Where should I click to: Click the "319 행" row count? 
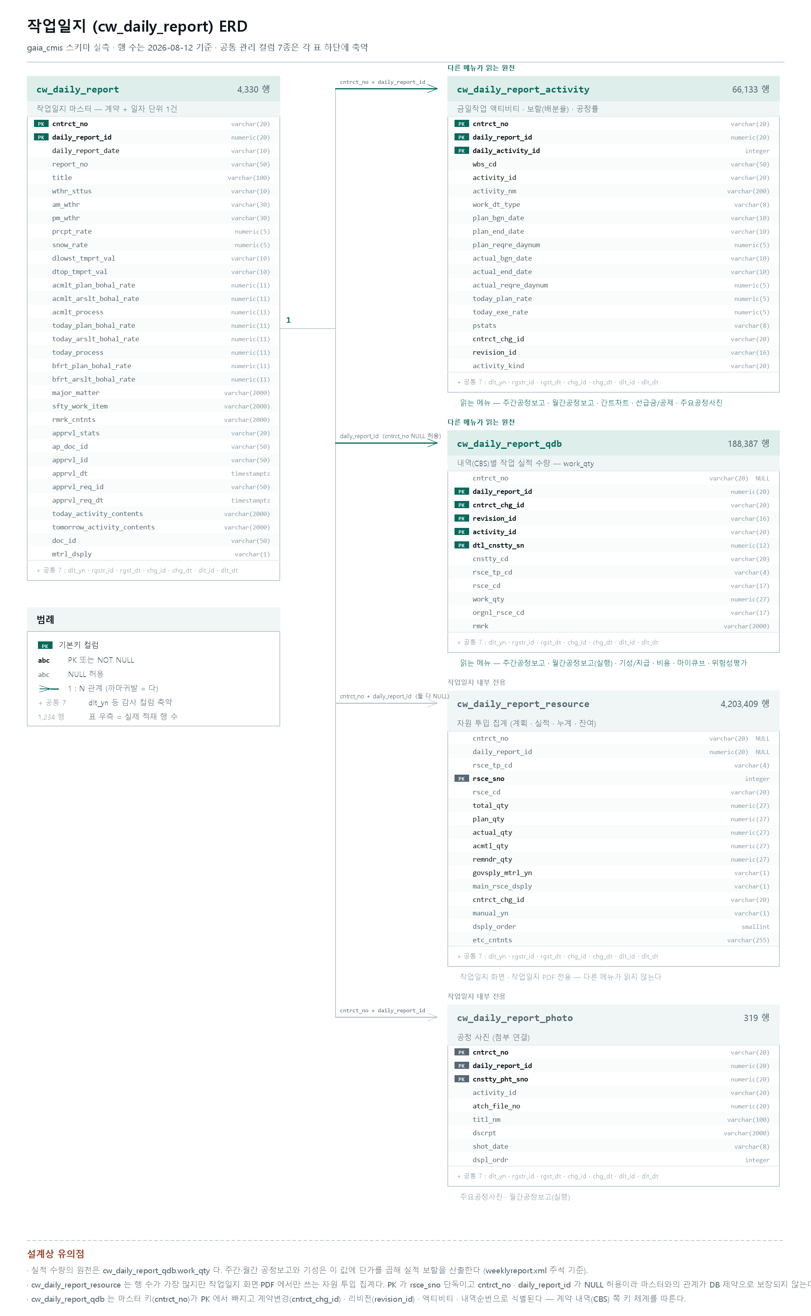click(x=756, y=1018)
